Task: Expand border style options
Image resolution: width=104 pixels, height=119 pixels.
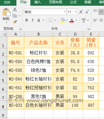Action: pyautogui.click(x=55, y=20)
